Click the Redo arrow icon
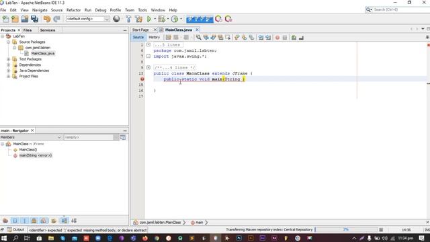430x242 pixels. click(x=56, y=19)
